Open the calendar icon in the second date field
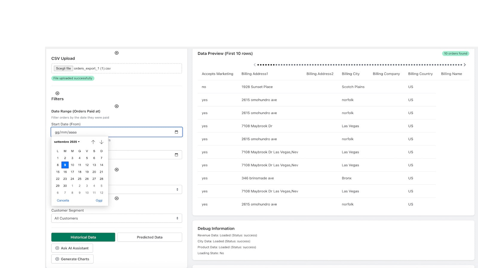Viewport: 478px width, 268px height. [177, 155]
